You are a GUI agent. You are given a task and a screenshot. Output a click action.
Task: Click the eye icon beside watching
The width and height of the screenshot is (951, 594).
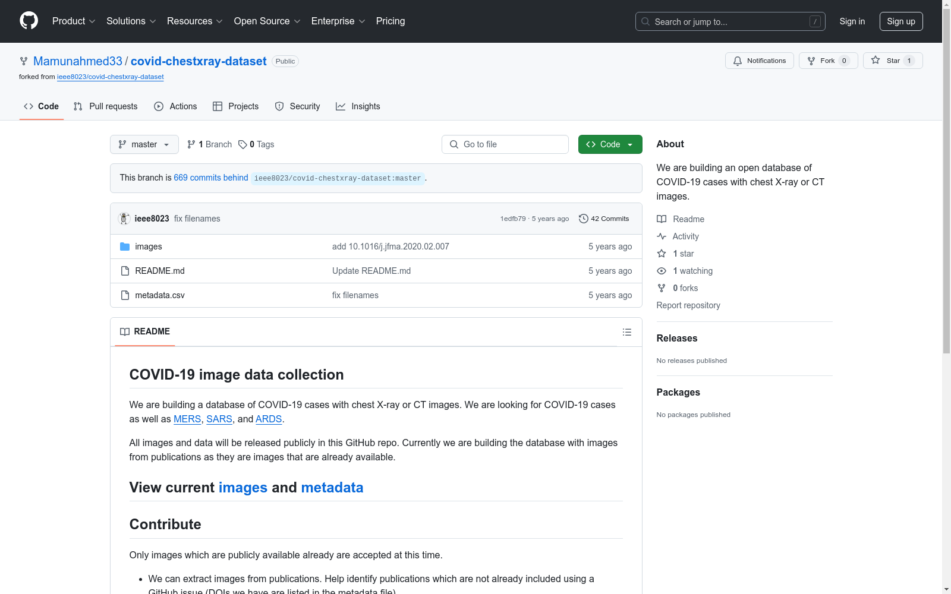pyautogui.click(x=662, y=271)
